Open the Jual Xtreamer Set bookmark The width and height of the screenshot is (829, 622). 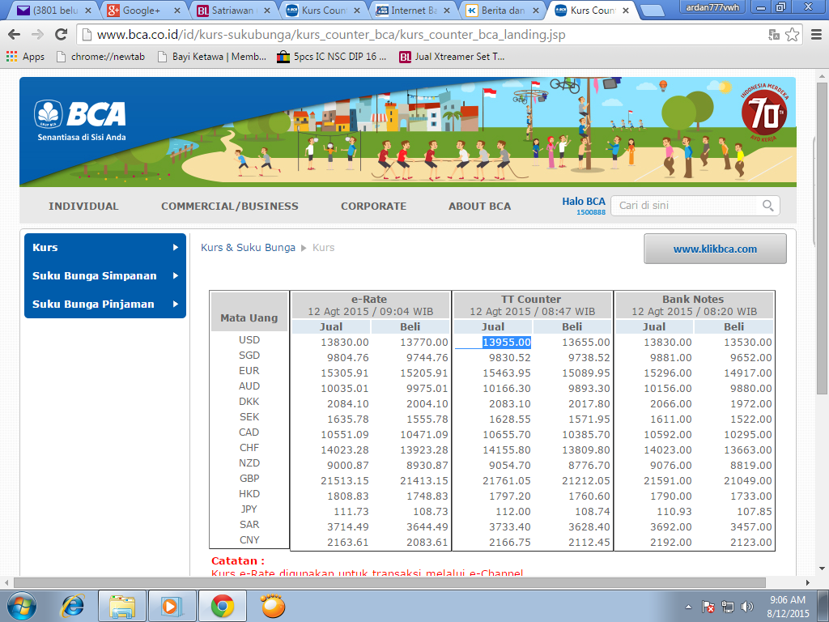pyautogui.click(x=452, y=57)
